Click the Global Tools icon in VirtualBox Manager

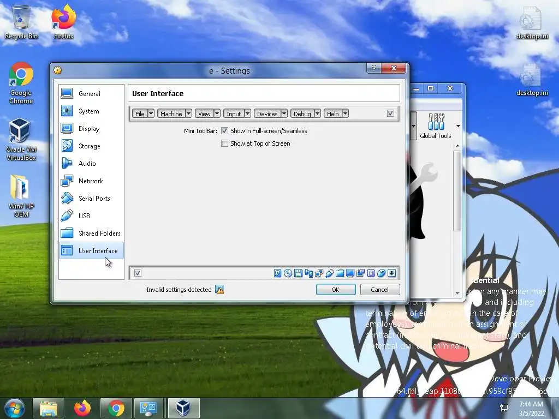pos(436,122)
